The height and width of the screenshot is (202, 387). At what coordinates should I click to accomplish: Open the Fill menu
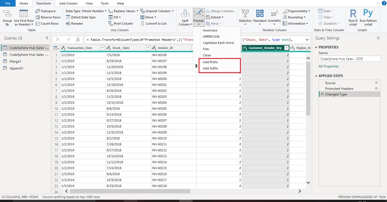point(115,17)
